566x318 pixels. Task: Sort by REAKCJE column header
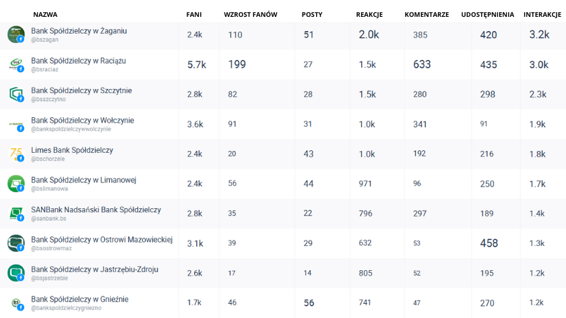tap(369, 14)
